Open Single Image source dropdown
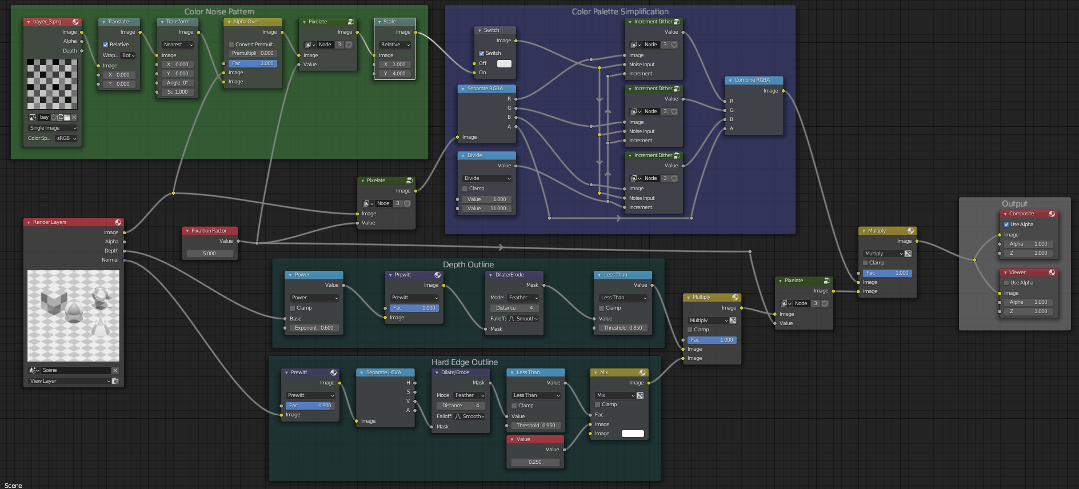The width and height of the screenshot is (1079, 489). 53,128
